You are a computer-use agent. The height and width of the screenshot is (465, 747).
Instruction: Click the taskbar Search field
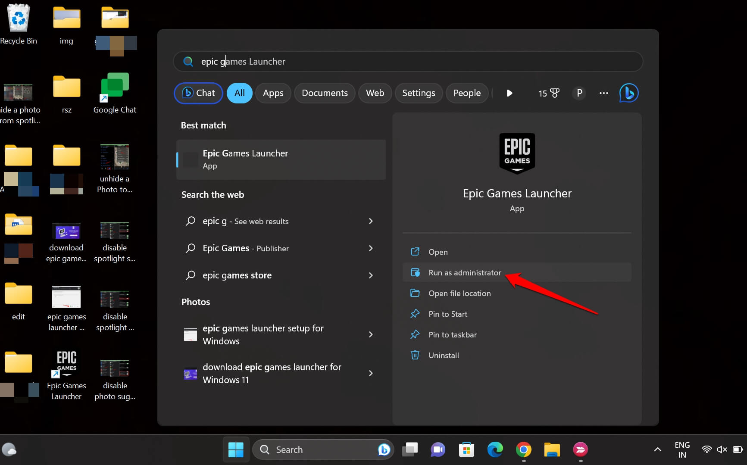pyautogui.click(x=322, y=449)
